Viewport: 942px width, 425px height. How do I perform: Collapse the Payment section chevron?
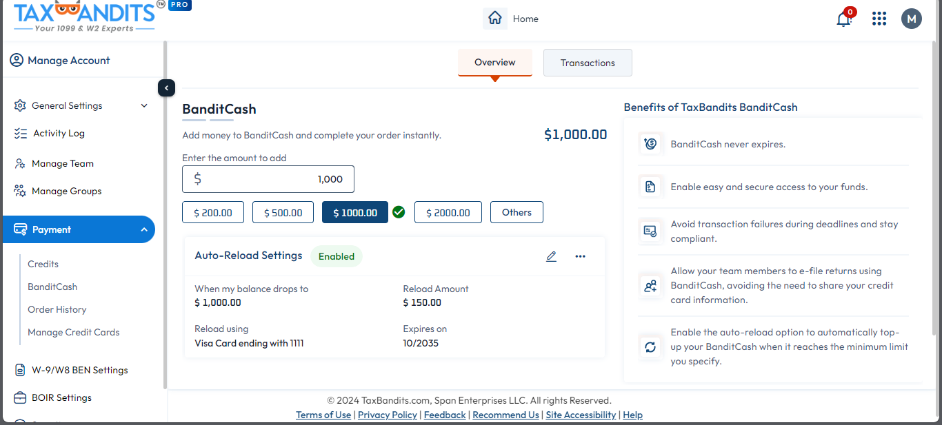click(144, 229)
